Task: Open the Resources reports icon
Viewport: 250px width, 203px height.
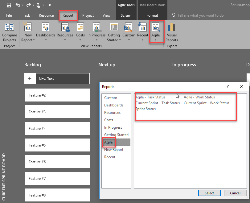Action: pos(65,27)
